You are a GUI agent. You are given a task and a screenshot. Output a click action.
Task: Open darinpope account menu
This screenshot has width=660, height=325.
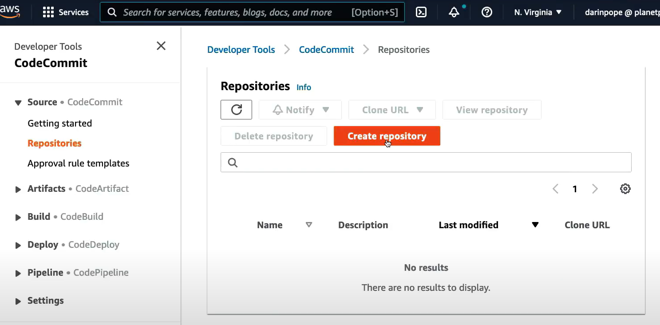(622, 12)
